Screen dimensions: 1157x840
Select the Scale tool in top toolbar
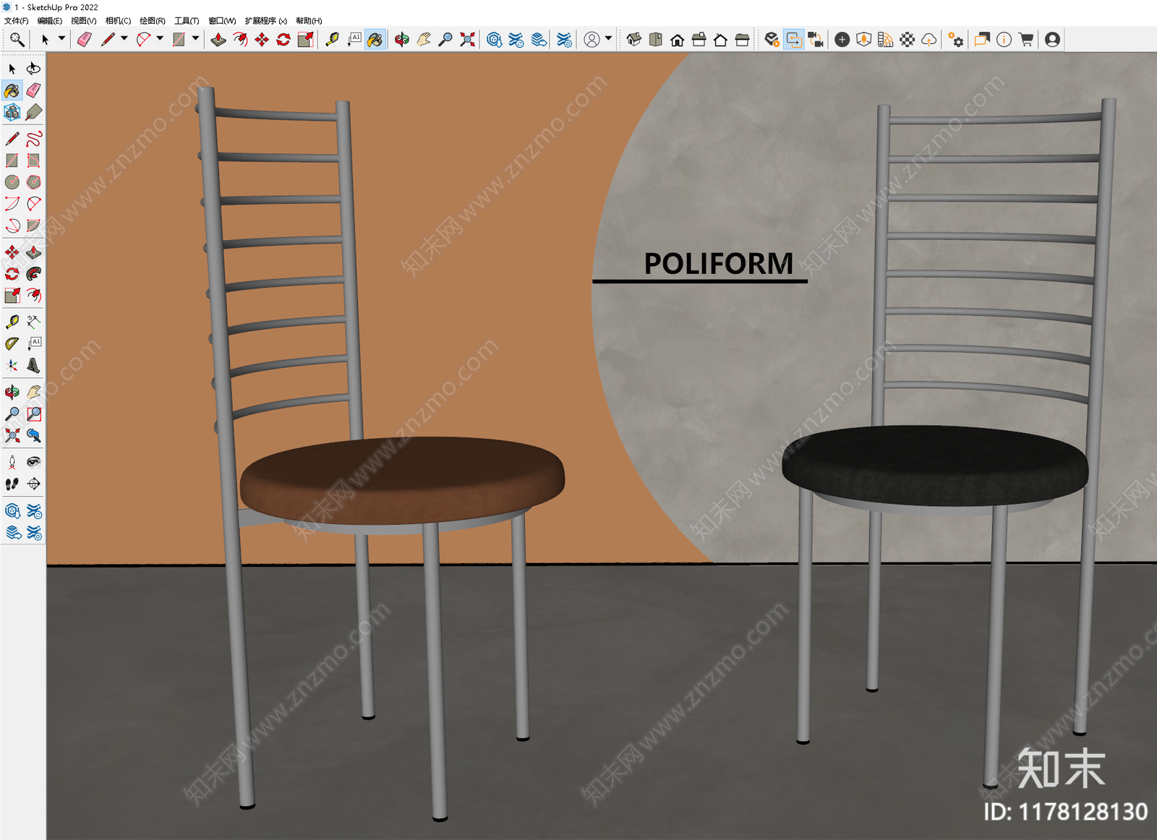pos(306,40)
